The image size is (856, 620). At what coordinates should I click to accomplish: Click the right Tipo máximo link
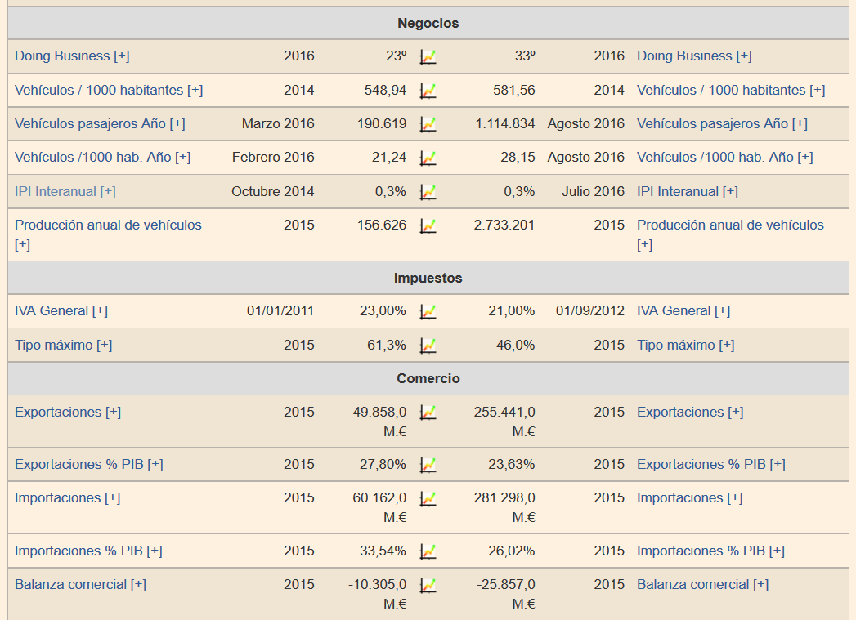click(675, 346)
